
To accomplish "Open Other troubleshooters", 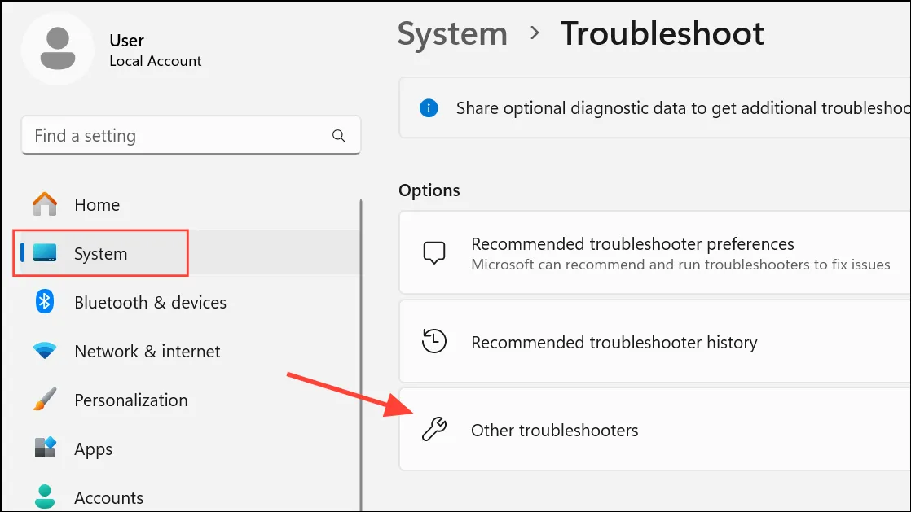I will (x=655, y=430).
